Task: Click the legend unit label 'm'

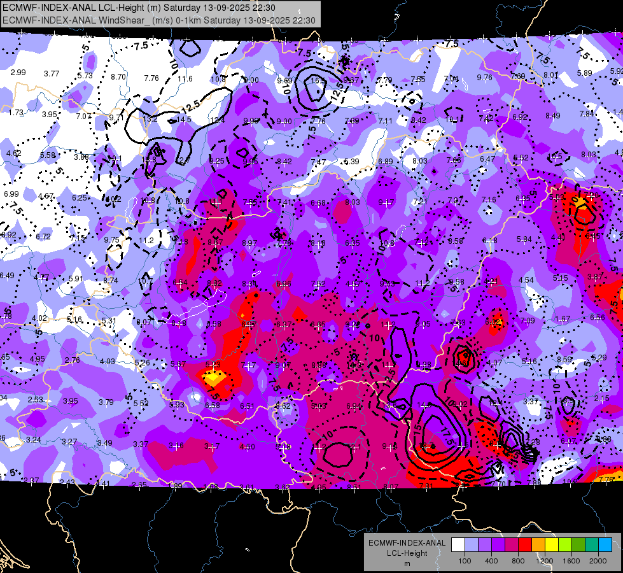Action: click(x=407, y=563)
